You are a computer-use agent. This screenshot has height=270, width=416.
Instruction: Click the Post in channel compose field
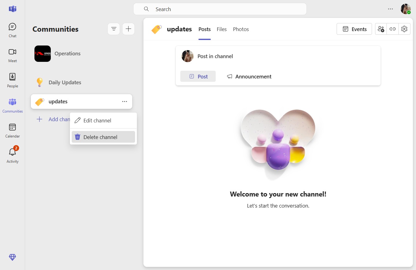(278, 56)
